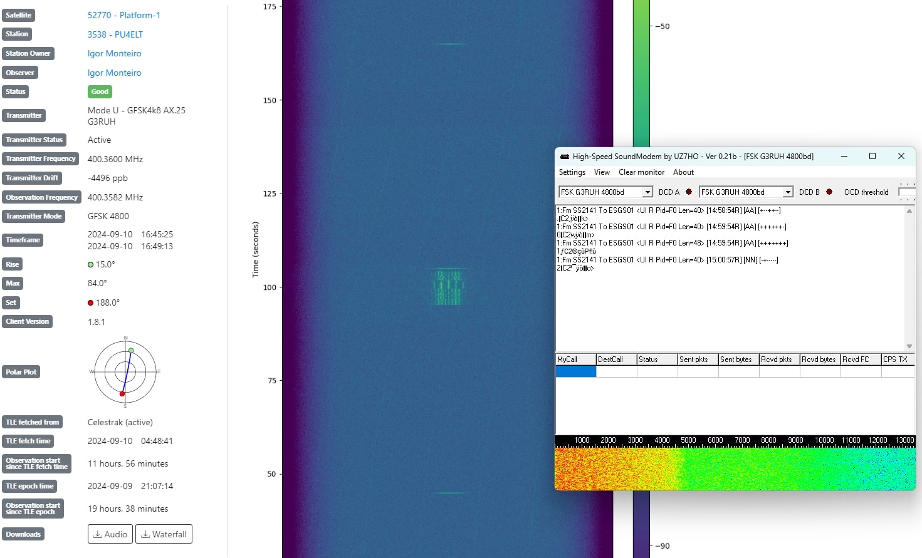Click the decoded frame line timestamped 14:58:54R
The width and height of the screenshot is (922, 558).
[x=669, y=210]
